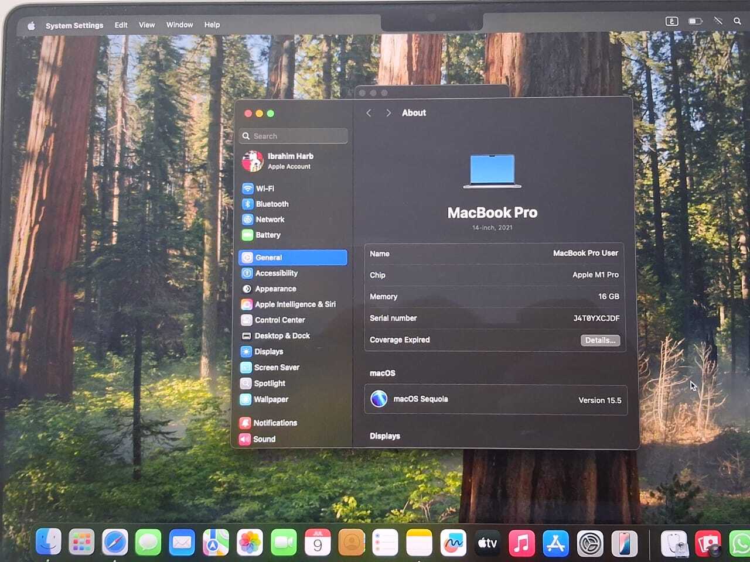Screen dimensions: 750x562
Task: Select Bluetooth in the sidebar
Action: pyautogui.click(x=272, y=204)
